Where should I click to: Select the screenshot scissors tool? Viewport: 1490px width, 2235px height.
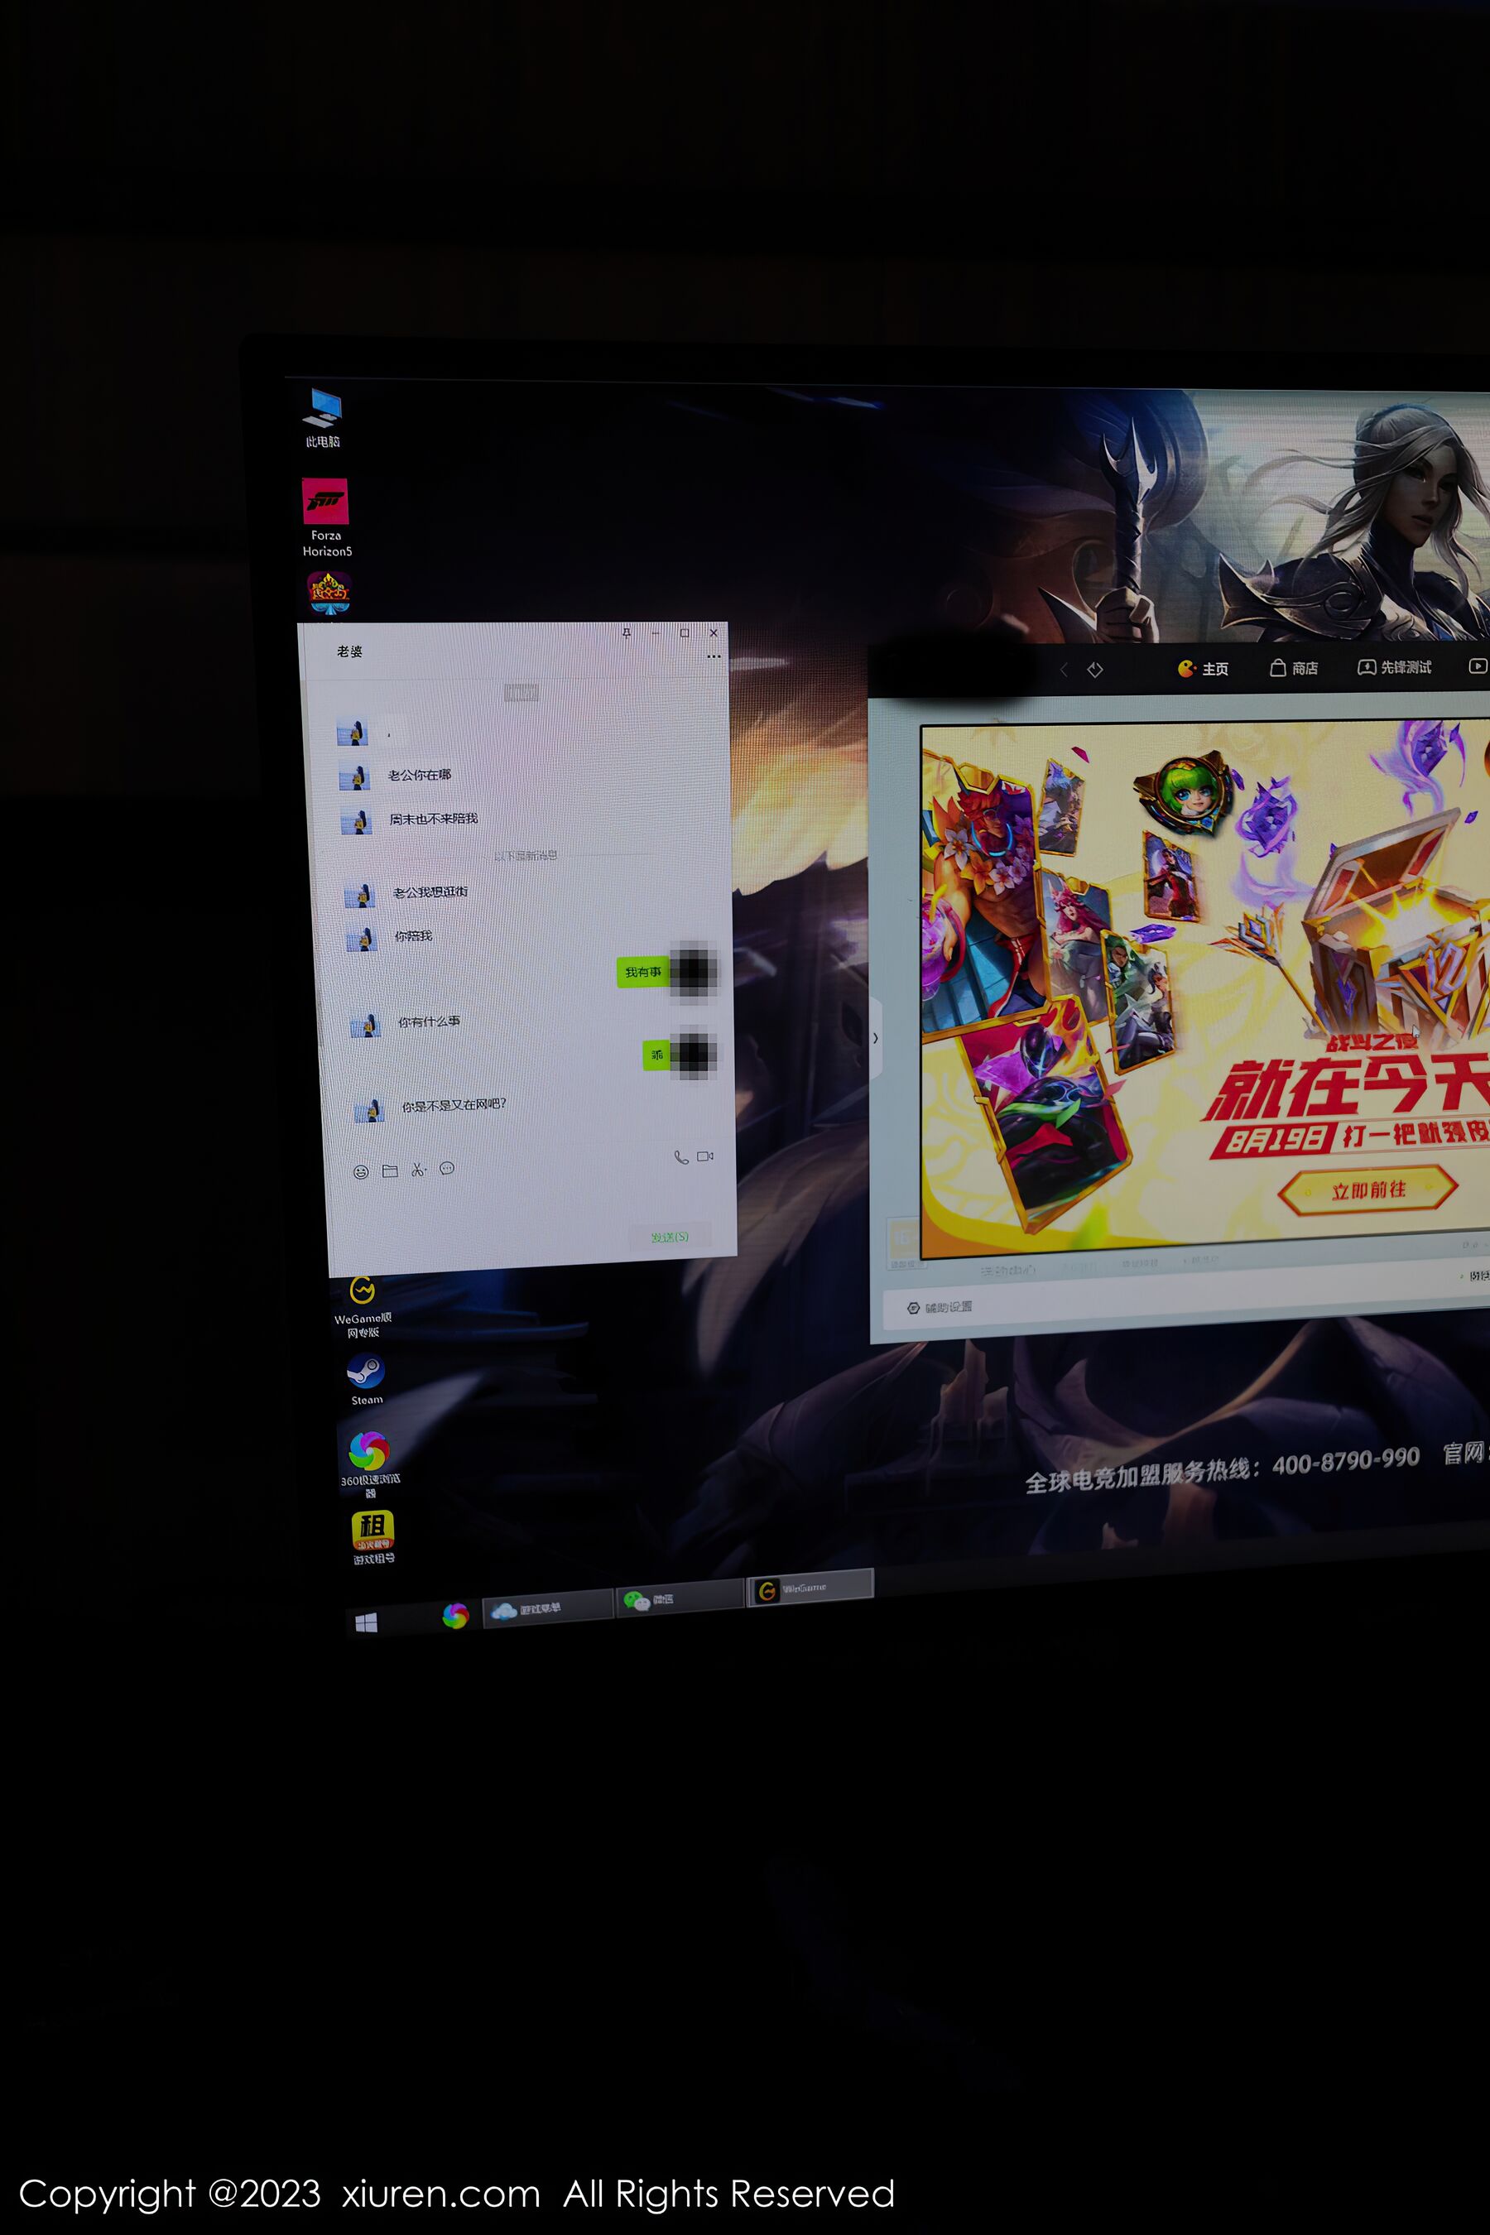click(x=418, y=1170)
